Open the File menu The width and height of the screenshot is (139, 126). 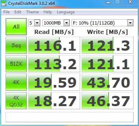coord(7,12)
